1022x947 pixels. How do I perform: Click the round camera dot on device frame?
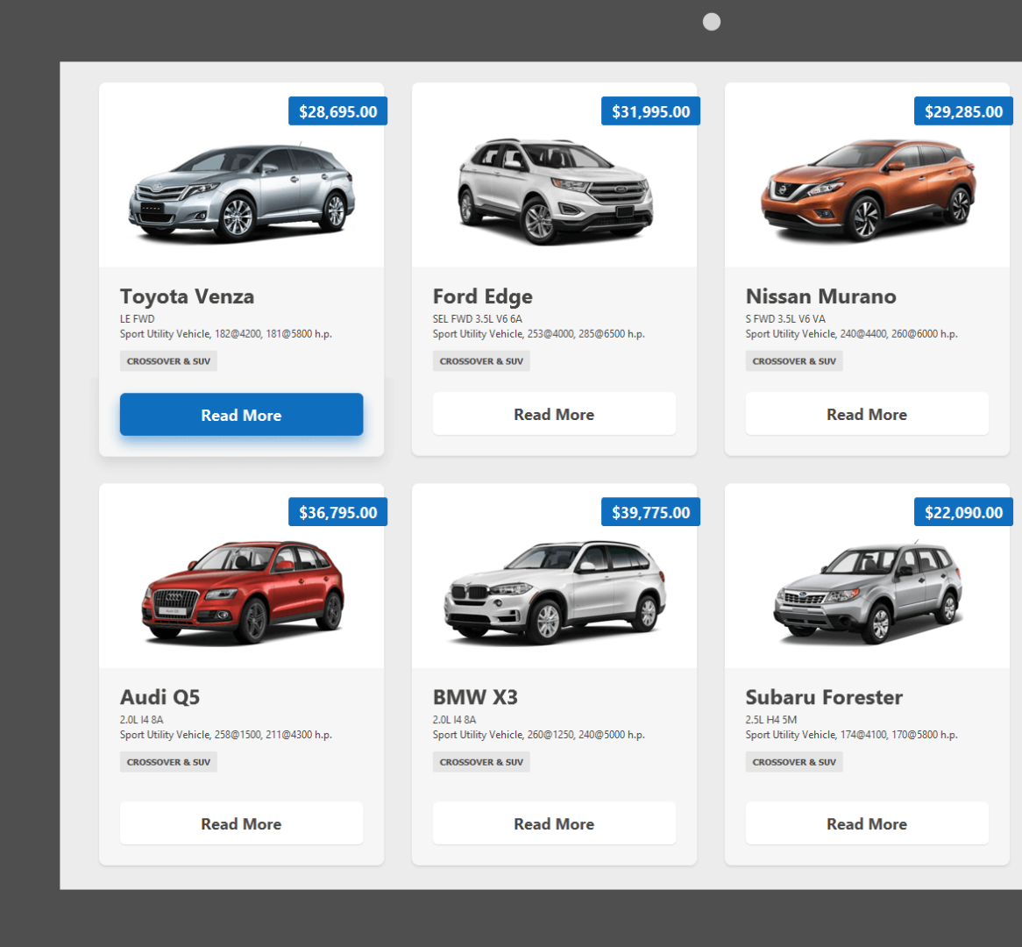pyautogui.click(x=712, y=22)
